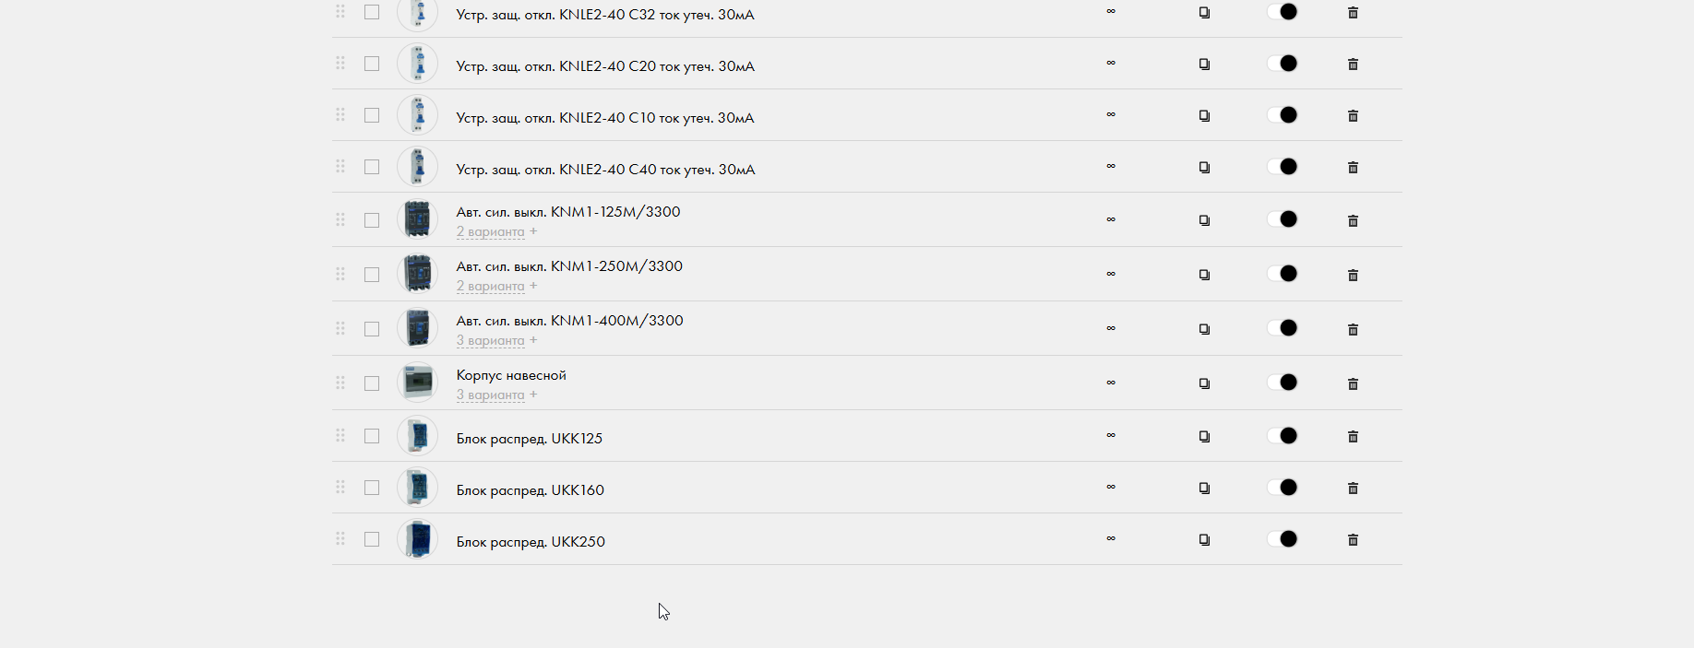
Task: Disable the UKK125 product toggle
Action: [x=1282, y=436]
